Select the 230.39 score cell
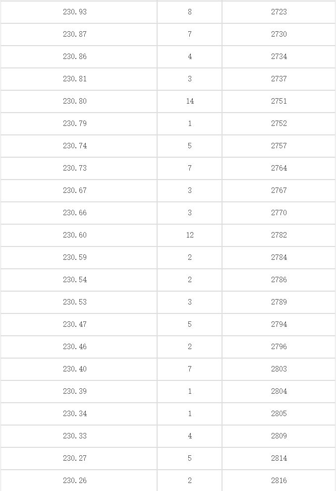336x491 pixels. point(75,391)
